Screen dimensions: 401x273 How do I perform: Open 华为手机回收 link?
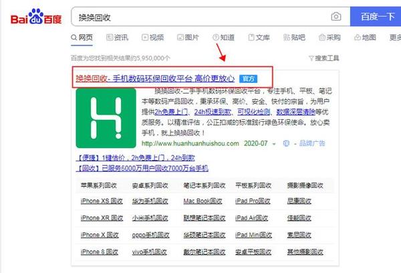coord(150,201)
